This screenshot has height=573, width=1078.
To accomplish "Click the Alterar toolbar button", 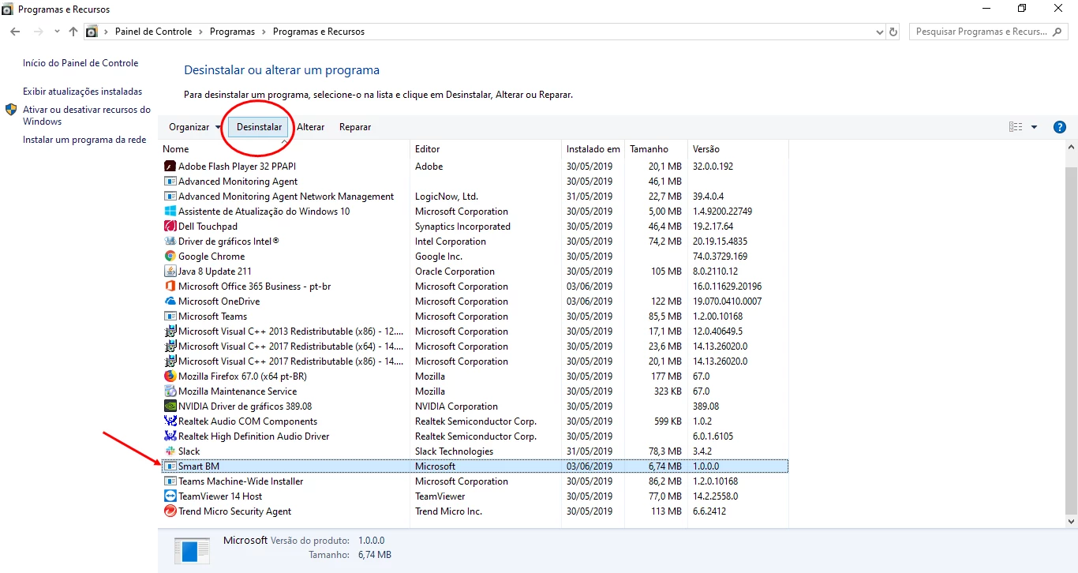I will click(311, 127).
